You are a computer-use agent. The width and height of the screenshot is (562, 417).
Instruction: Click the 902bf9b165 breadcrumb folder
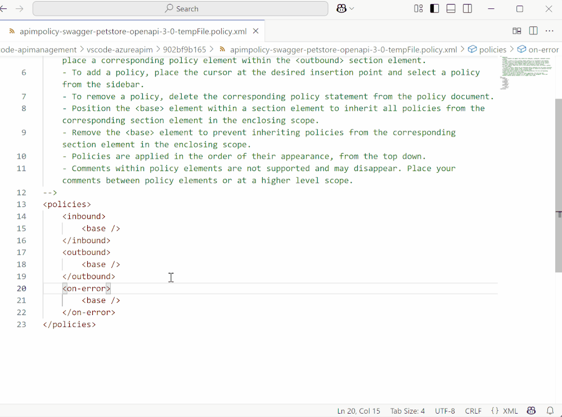(x=185, y=50)
